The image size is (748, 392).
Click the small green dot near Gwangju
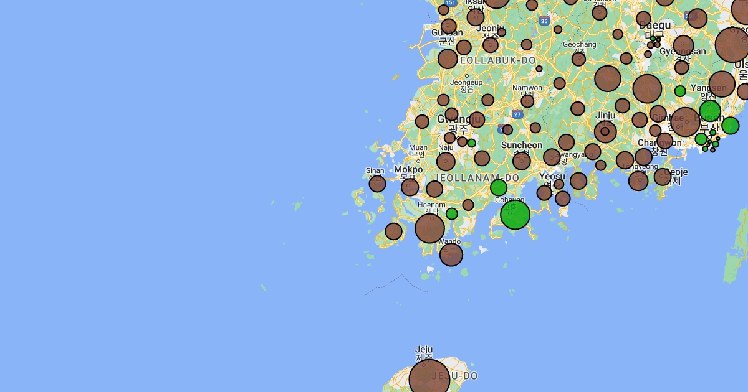coord(472,143)
